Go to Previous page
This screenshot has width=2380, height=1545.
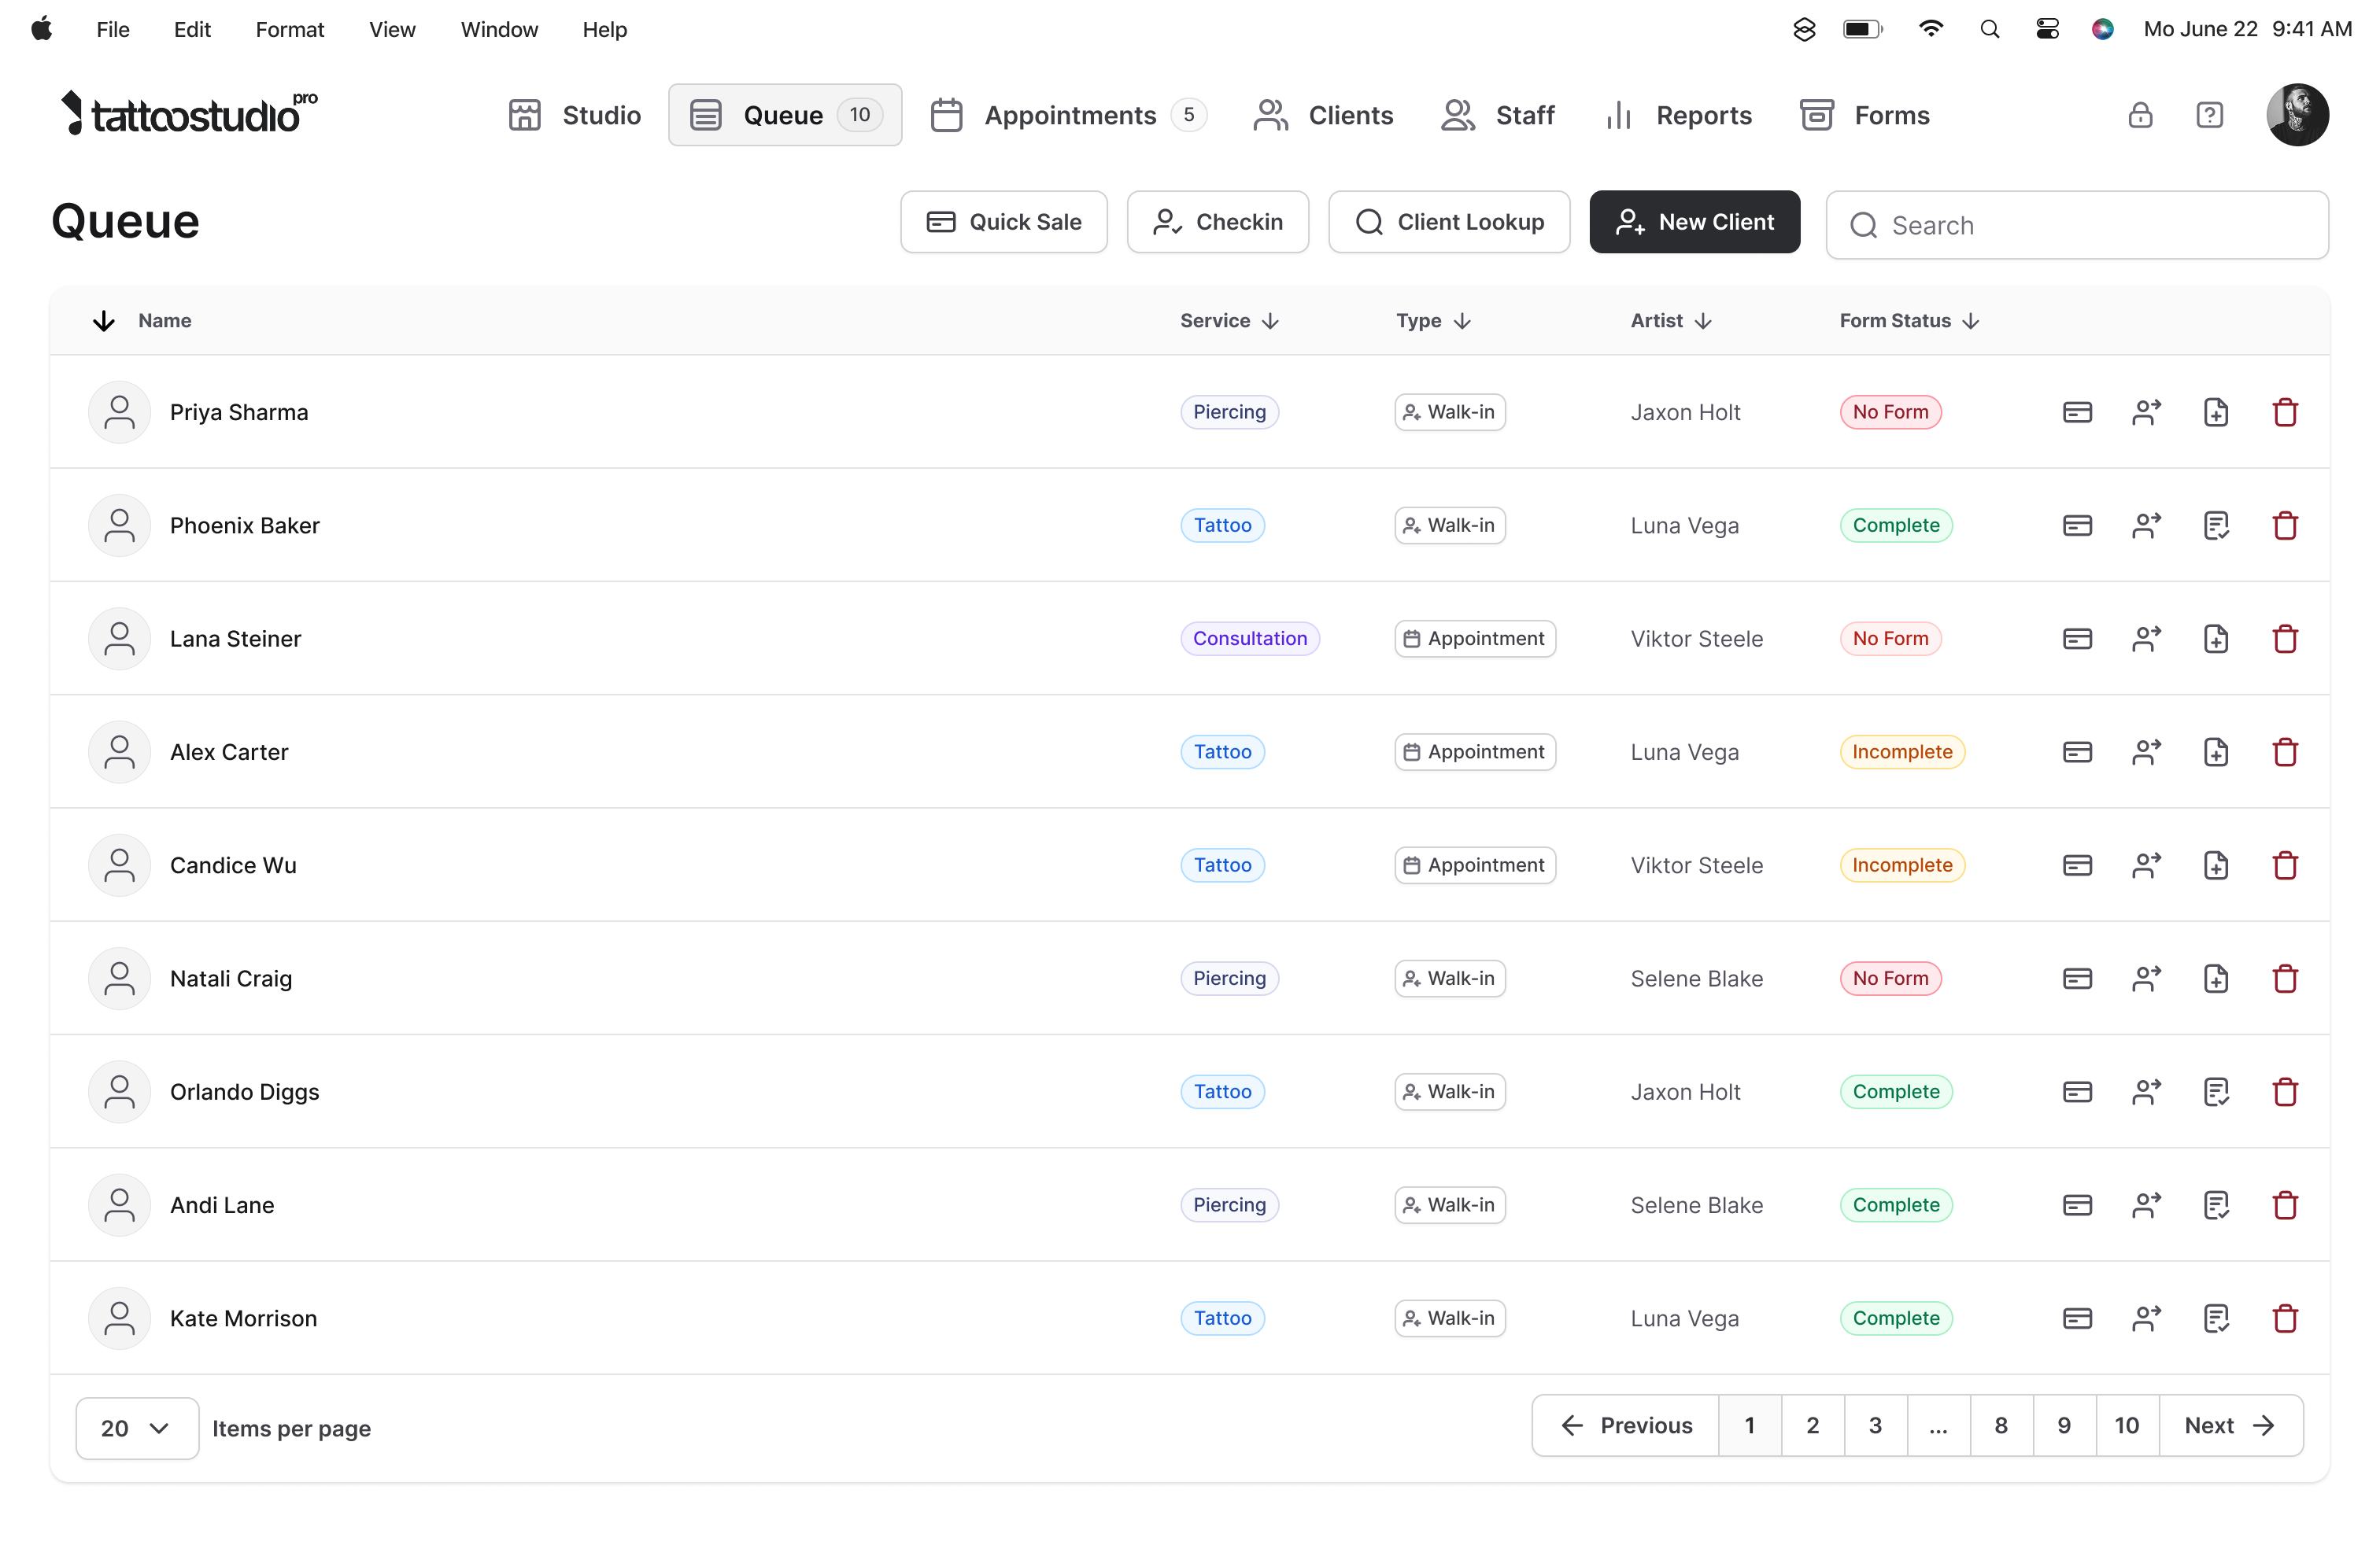[1626, 1425]
